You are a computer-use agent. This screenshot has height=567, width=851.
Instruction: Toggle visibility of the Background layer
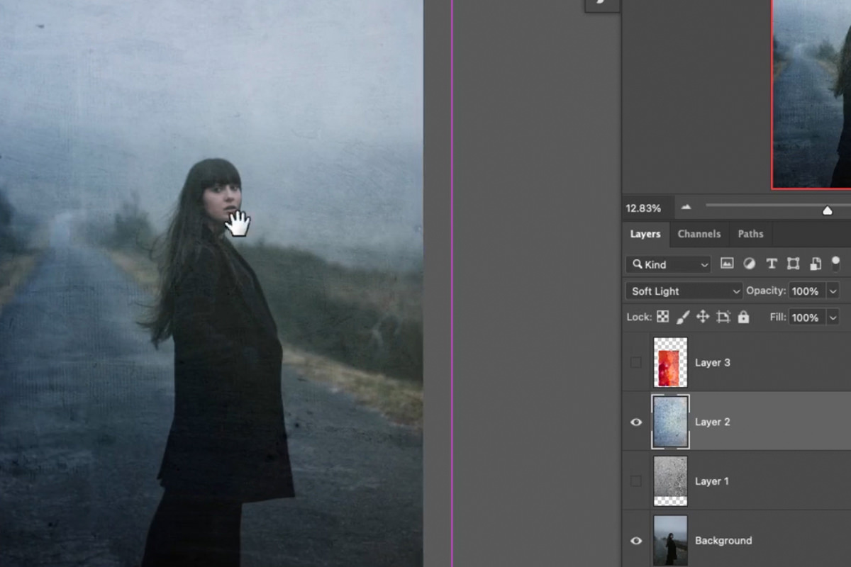coord(635,540)
